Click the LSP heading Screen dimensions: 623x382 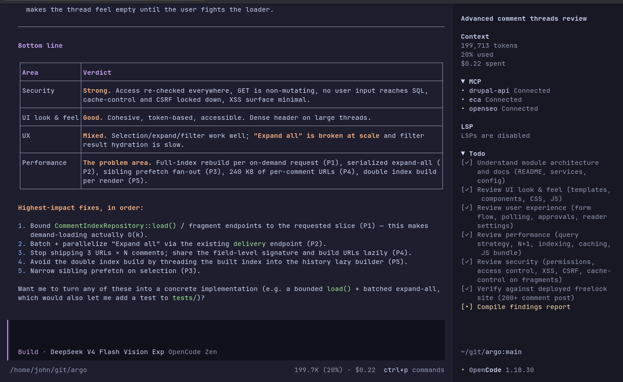[x=467, y=127]
